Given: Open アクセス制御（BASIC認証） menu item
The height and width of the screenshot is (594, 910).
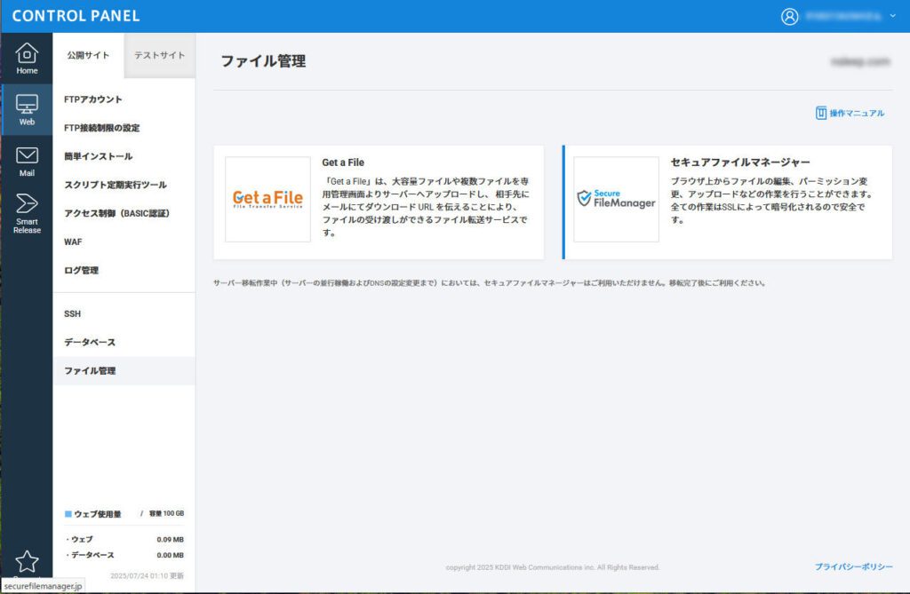Looking at the screenshot, I should click(x=116, y=213).
